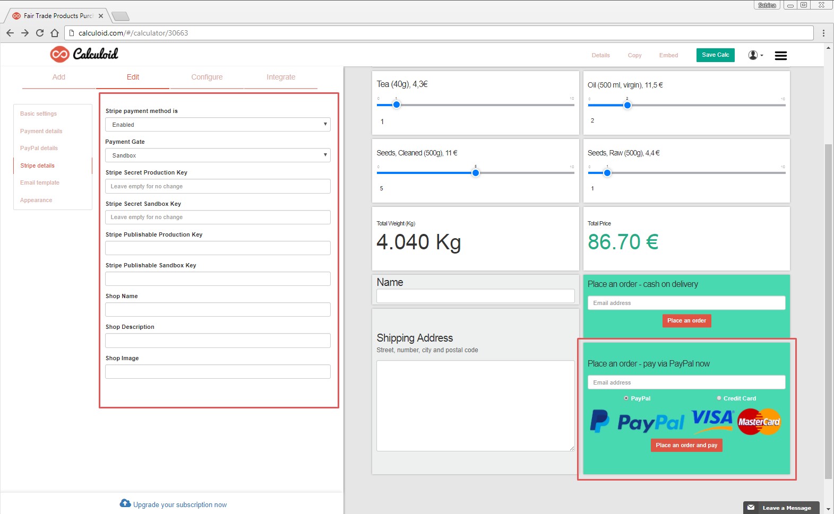Image resolution: width=834 pixels, height=514 pixels.
Task: Select Basic settings in sidebar
Action: tap(38, 114)
